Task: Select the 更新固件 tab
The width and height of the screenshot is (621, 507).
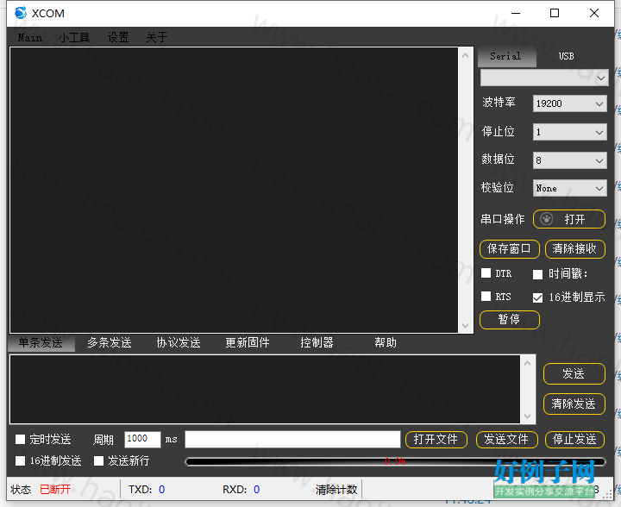Action: tap(248, 343)
